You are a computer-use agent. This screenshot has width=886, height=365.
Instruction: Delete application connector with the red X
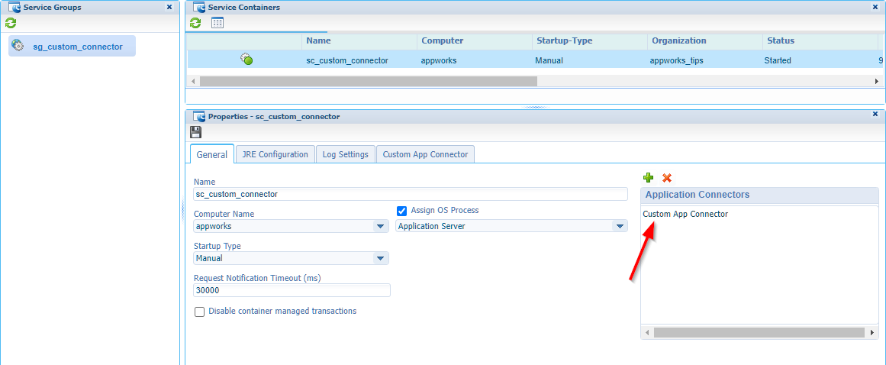point(667,178)
